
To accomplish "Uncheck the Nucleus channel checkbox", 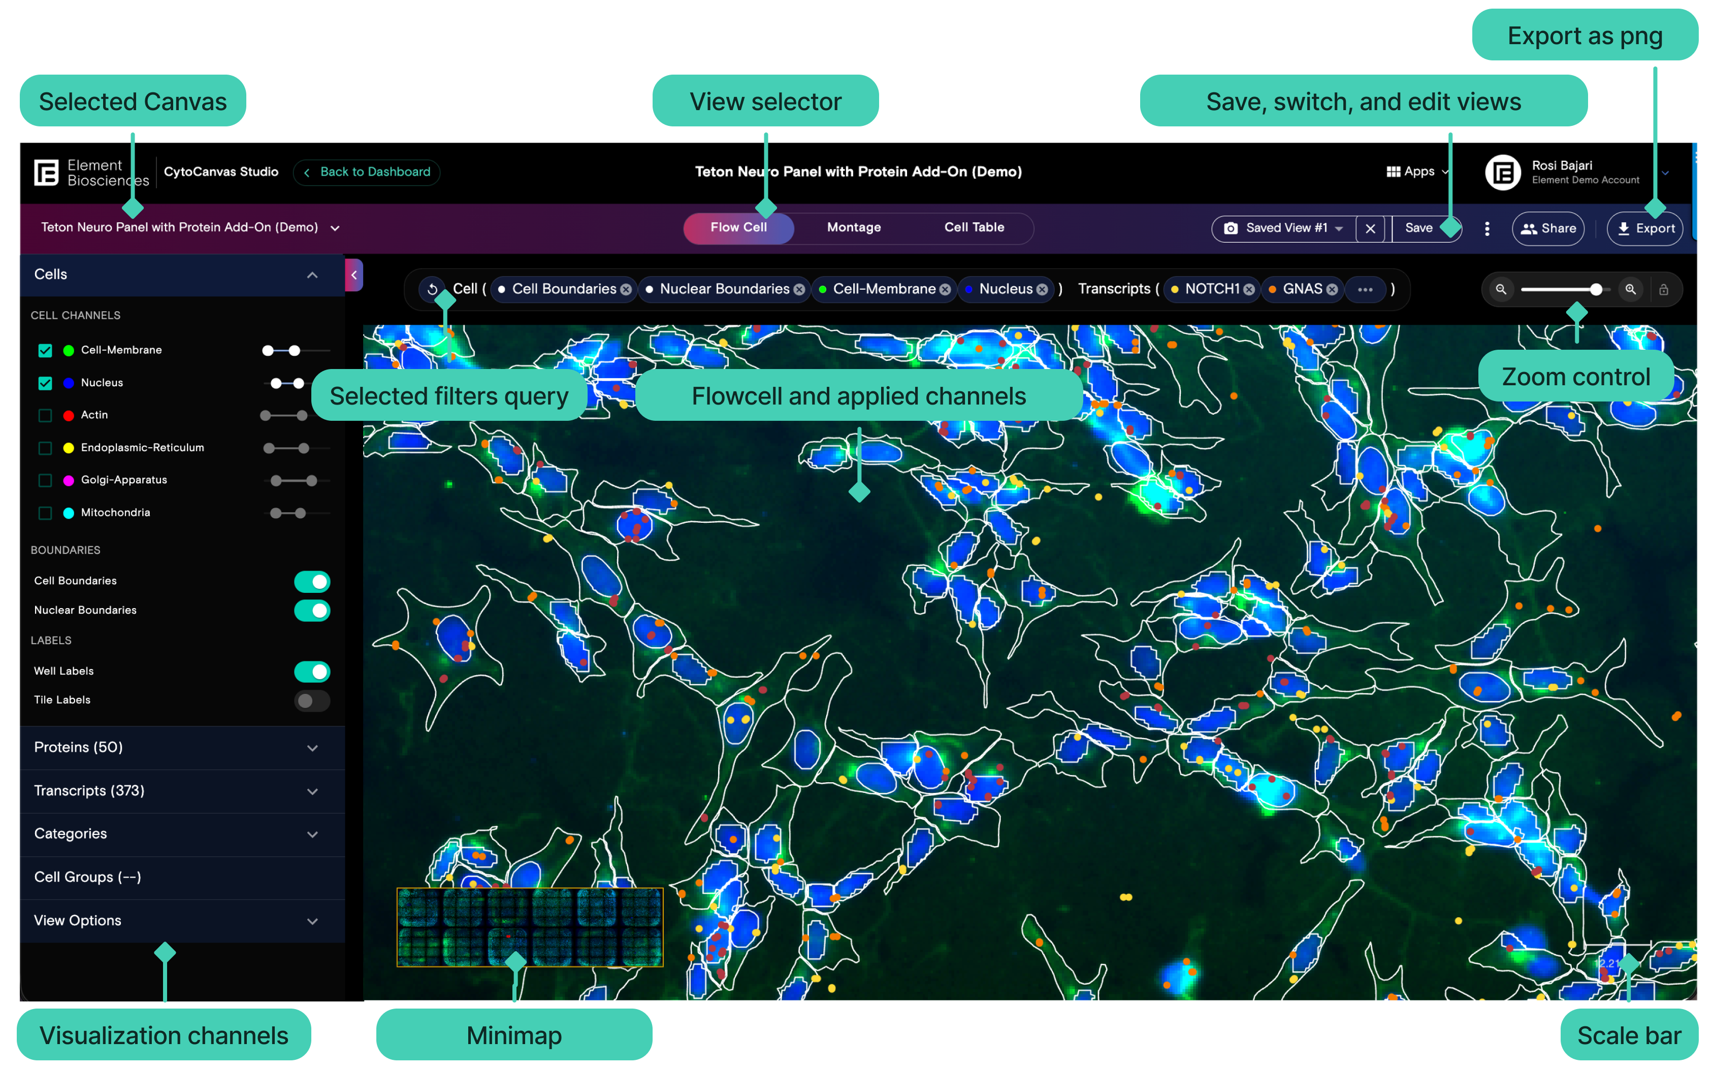I will pyautogui.click(x=45, y=383).
